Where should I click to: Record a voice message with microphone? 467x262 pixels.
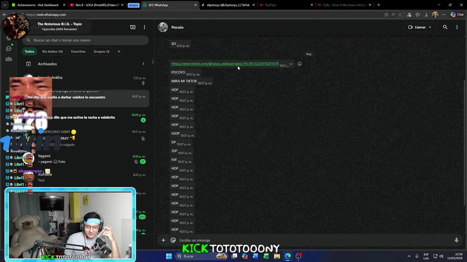point(456,240)
